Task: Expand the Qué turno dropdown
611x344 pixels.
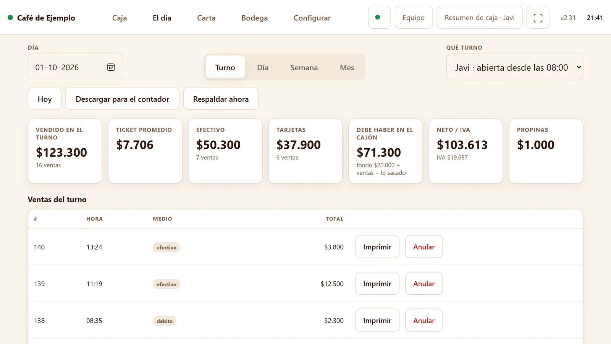Action: (x=514, y=67)
